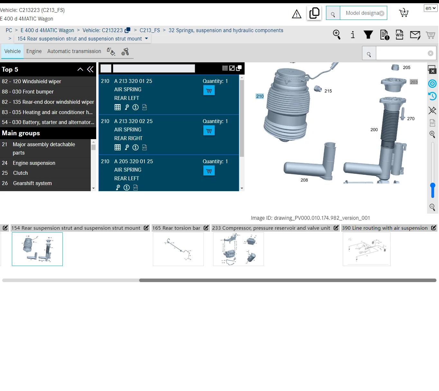The height and width of the screenshot is (391, 439).
Task: Select callout 203 in the drawing
Action: click(414, 82)
